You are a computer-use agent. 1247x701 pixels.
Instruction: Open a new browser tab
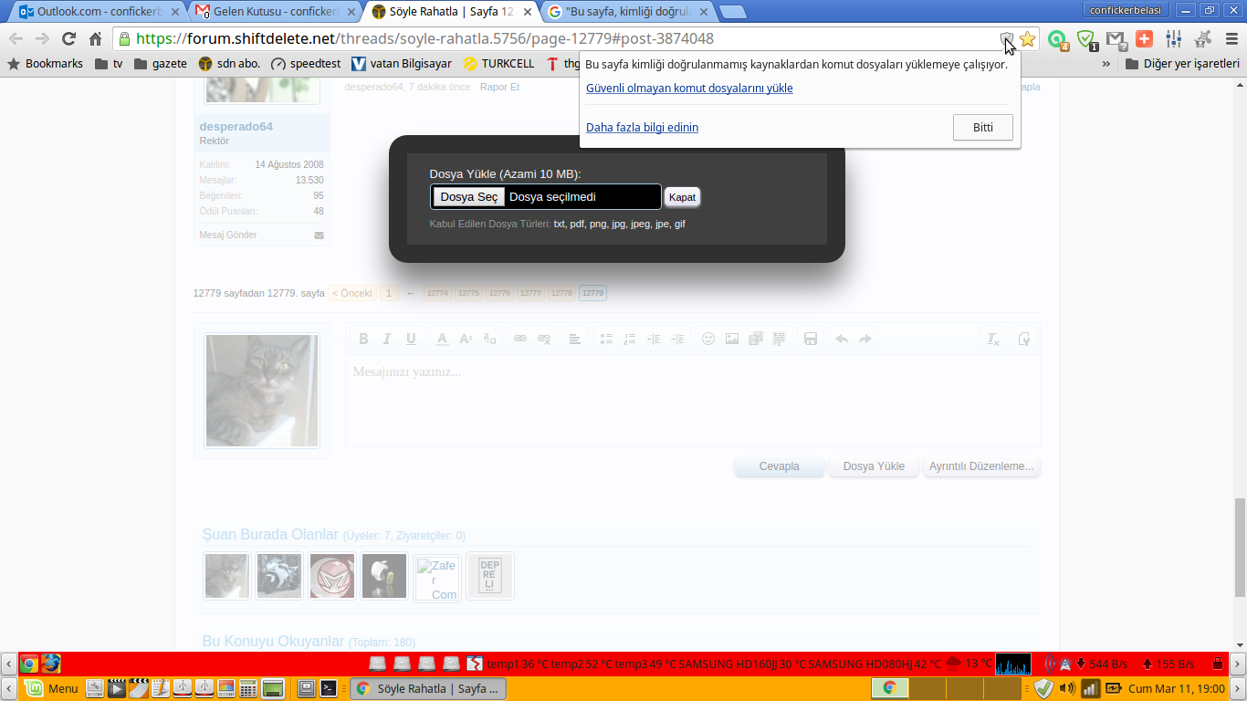click(x=733, y=12)
